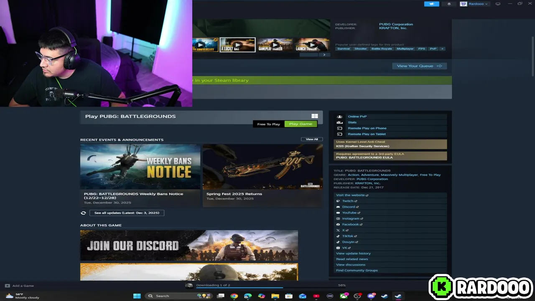The height and width of the screenshot is (301, 535).
Task: Open the PUBG Corporation developer link
Action: 396,24
